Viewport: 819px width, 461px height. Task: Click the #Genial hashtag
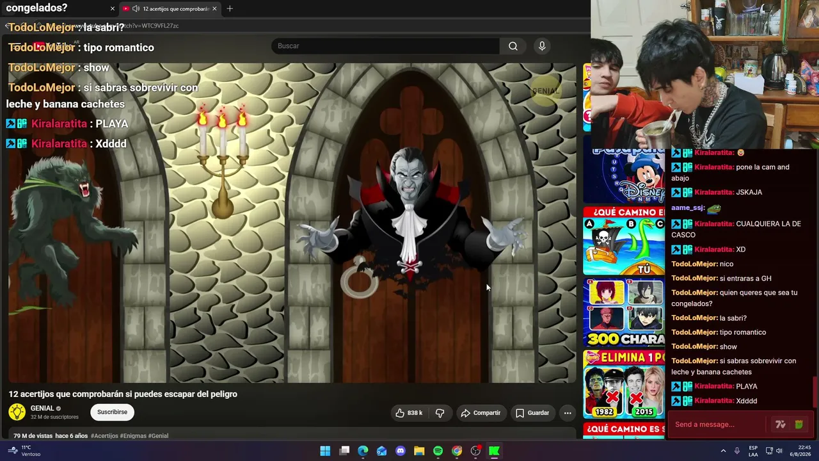pyautogui.click(x=158, y=436)
